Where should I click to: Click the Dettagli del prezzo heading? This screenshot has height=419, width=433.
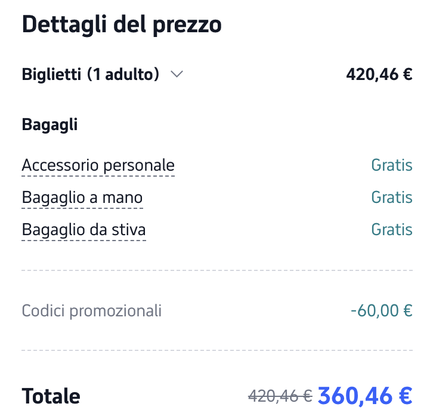pyautogui.click(x=122, y=25)
